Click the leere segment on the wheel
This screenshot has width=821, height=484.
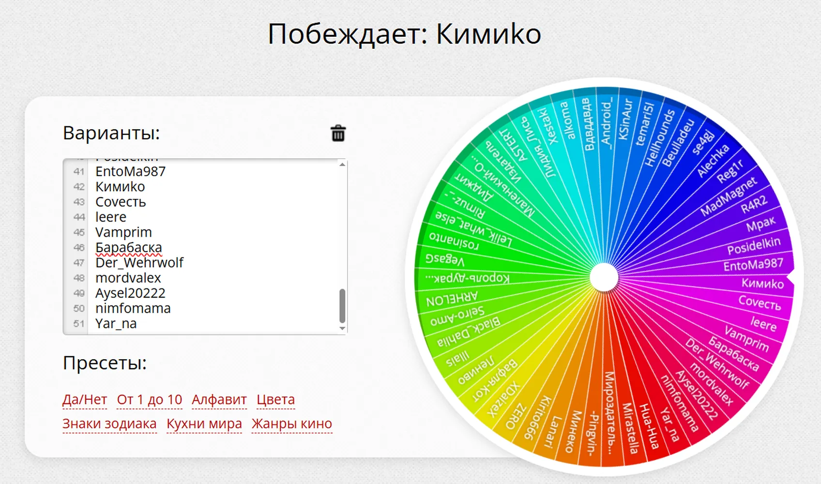[763, 323]
